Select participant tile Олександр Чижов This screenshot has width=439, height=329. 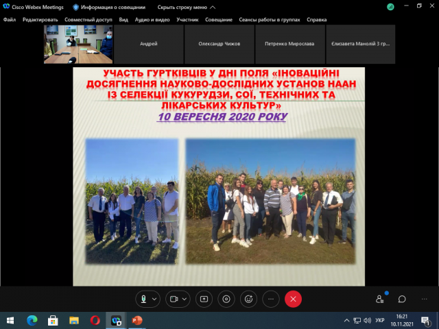coord(219,44)
